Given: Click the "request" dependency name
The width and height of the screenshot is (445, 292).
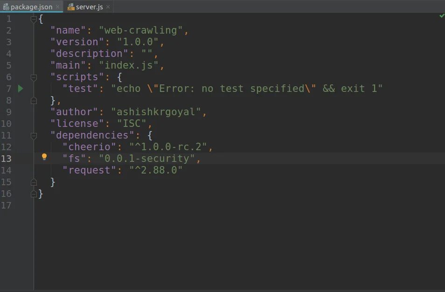Looking at the screenshot, I should coord(90,170).
